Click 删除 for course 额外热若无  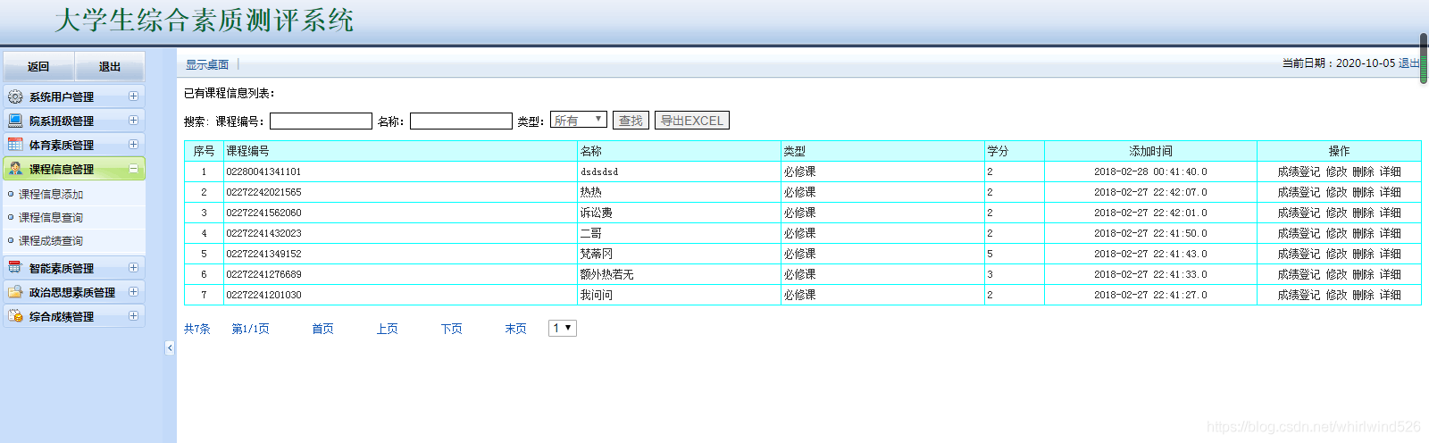(x=1363, y=274)
